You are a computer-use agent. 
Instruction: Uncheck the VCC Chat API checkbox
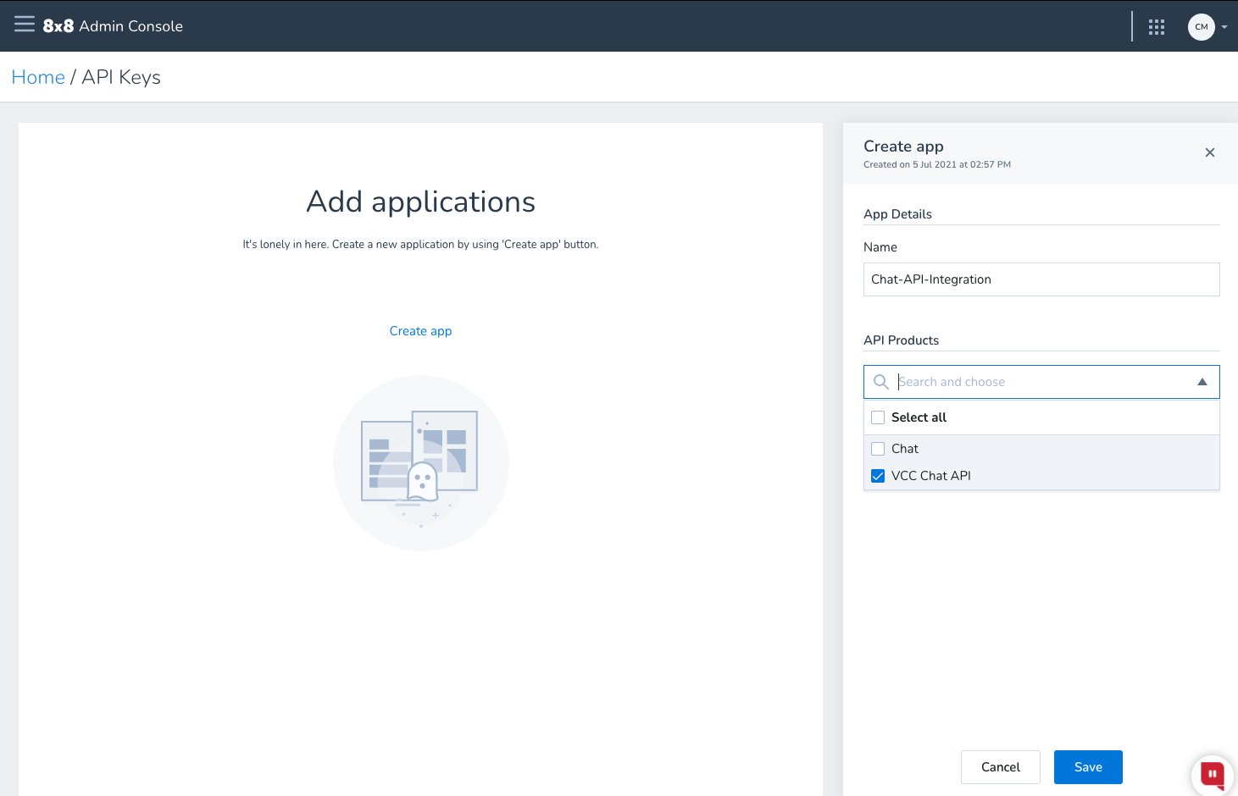coord(878,476)
